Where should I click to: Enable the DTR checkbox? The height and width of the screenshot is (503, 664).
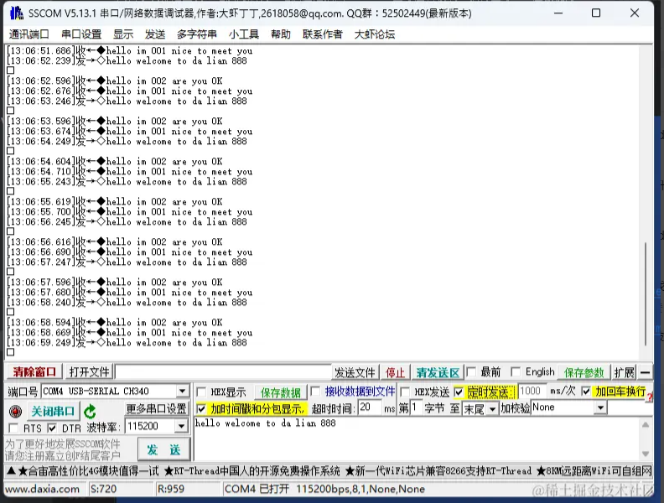tap(53, 428)
